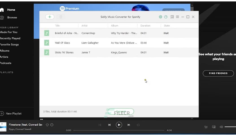The width and height of the screenshot is (236, 136).
Task: Open Kygo, Conrad Sewell artist link
Action: click(x=20, y=129)
